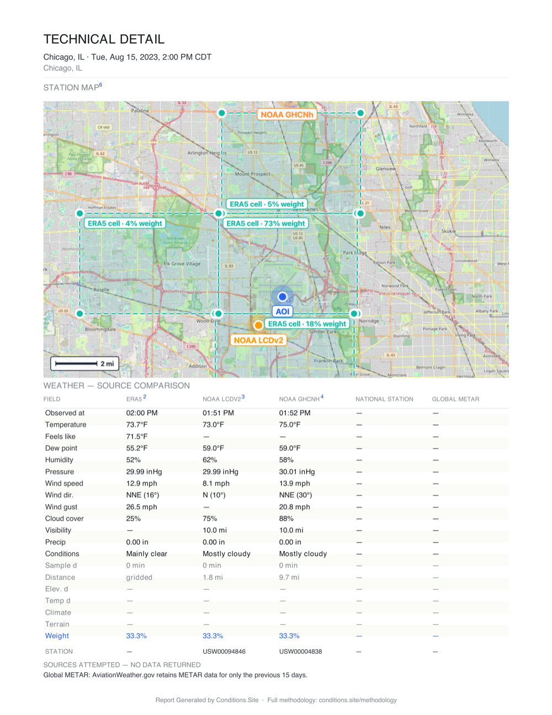
Task: Select the wind gust 26.5 mph
Action: [141, 507]
